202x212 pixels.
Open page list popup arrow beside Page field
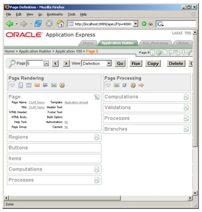pos(46,64)
